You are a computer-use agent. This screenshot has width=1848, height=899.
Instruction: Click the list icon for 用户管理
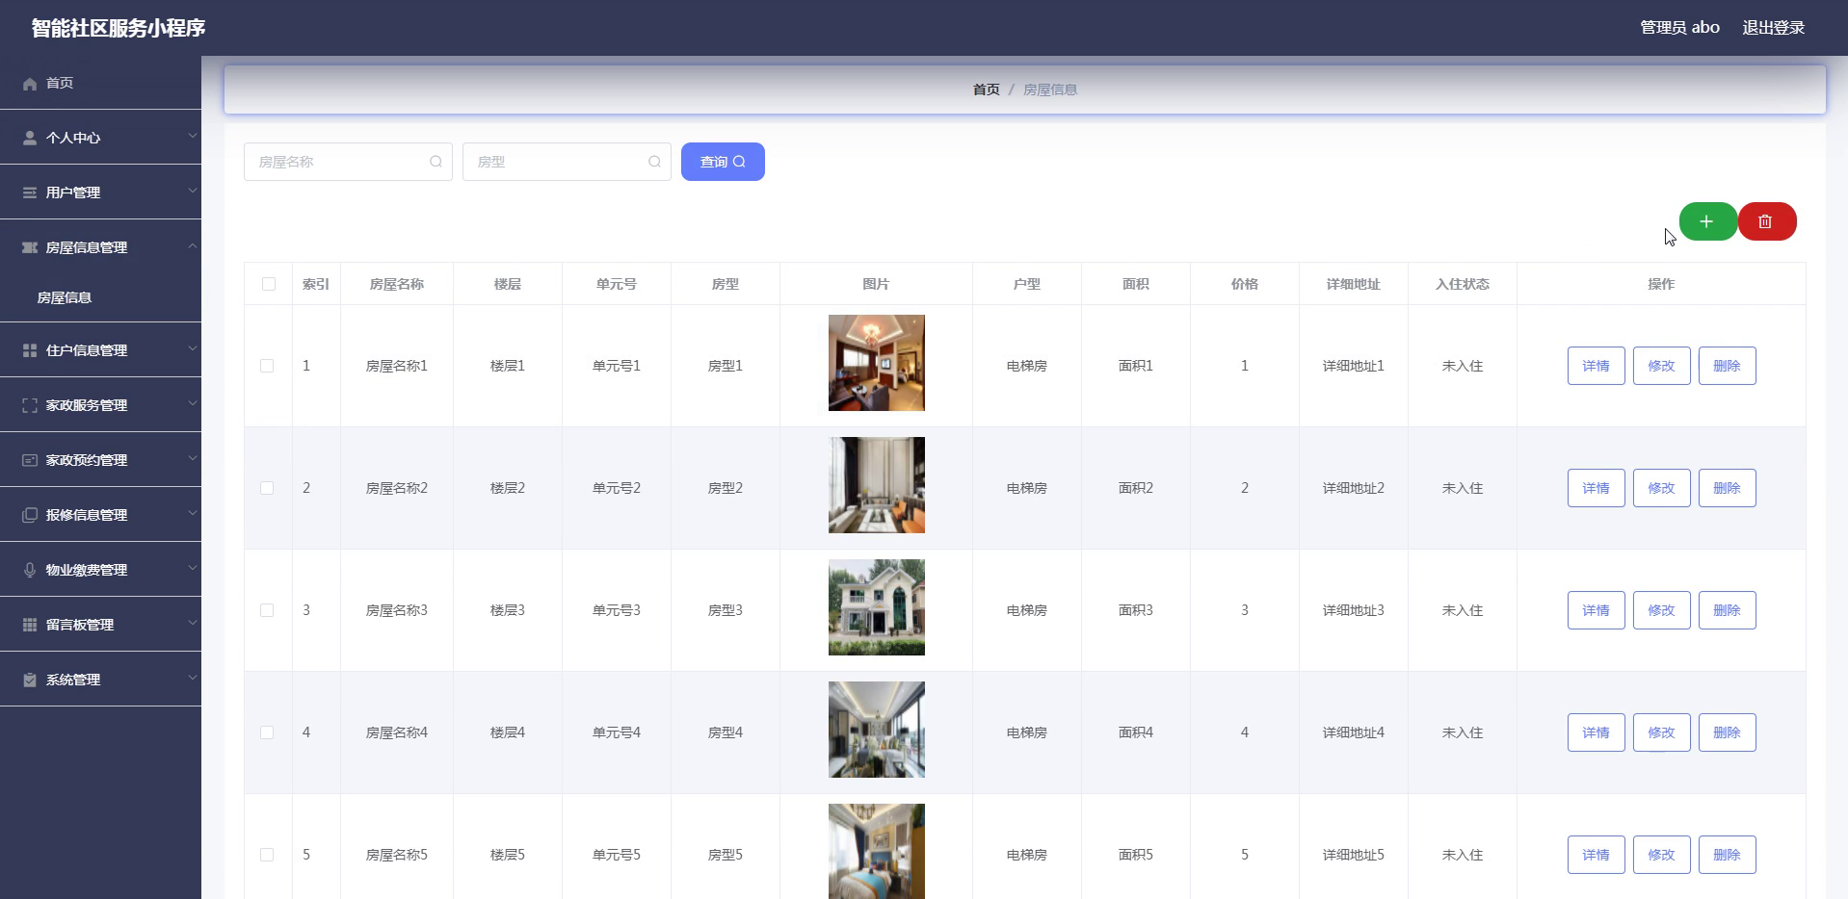(x=30, y=193)
